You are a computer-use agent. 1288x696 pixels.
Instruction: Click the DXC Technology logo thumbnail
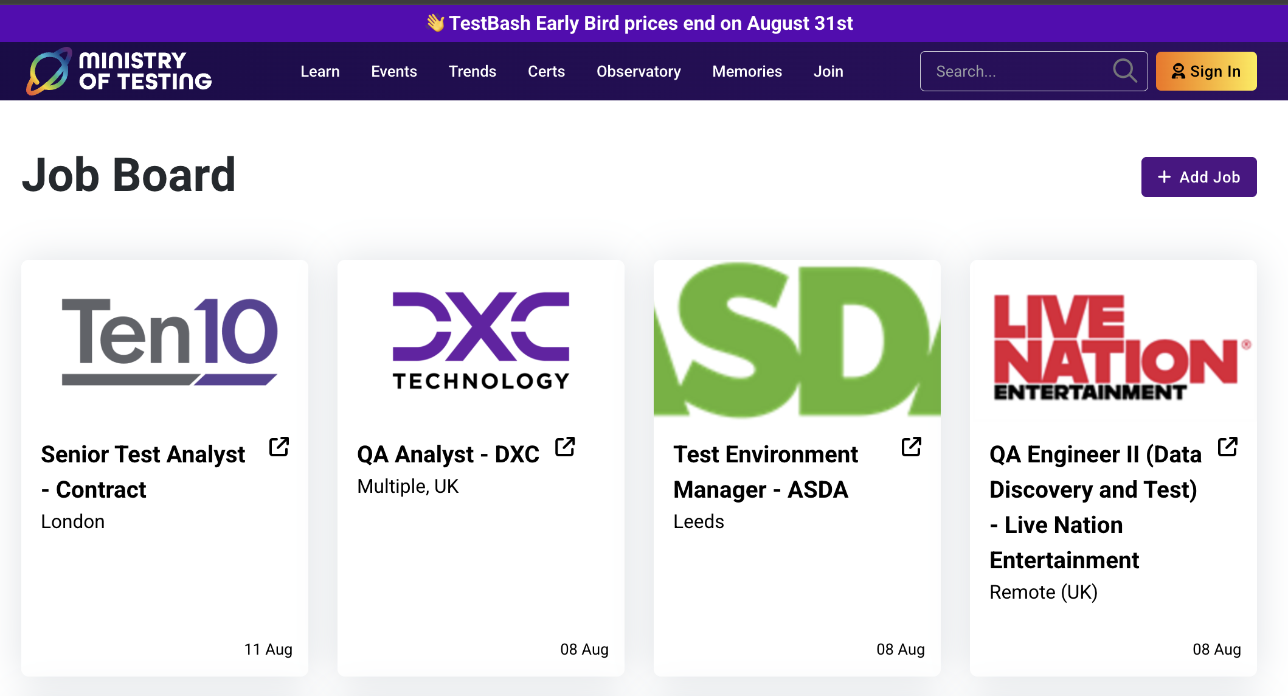point(481,341)
